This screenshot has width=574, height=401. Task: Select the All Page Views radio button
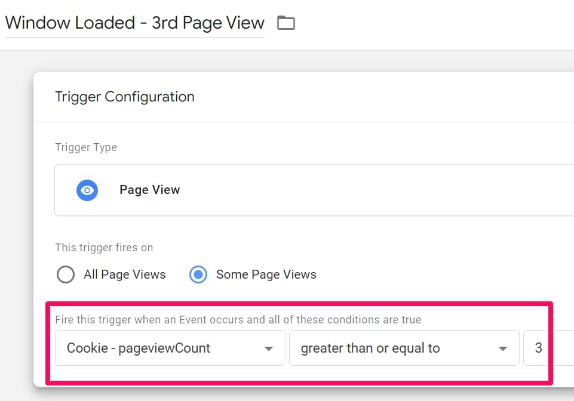coord(66,274)
